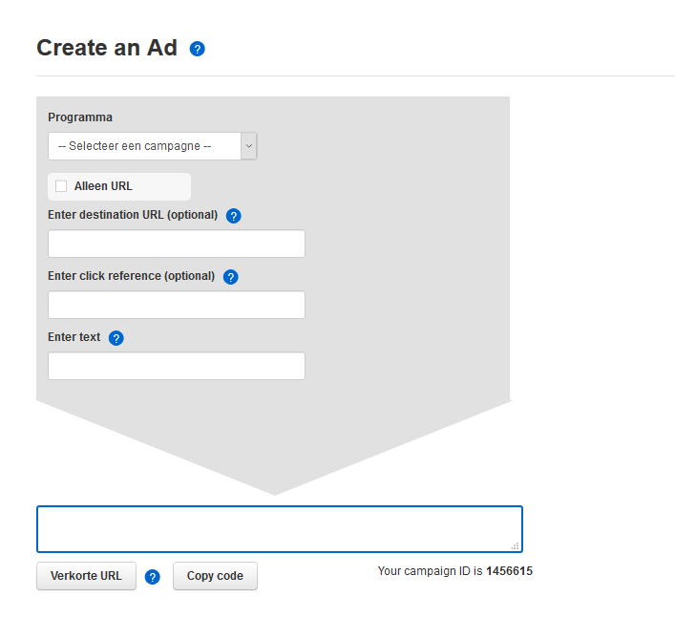The image size is (675, 618).
Task: Click the Programma dropdown arrow
Action: (248, 146)
